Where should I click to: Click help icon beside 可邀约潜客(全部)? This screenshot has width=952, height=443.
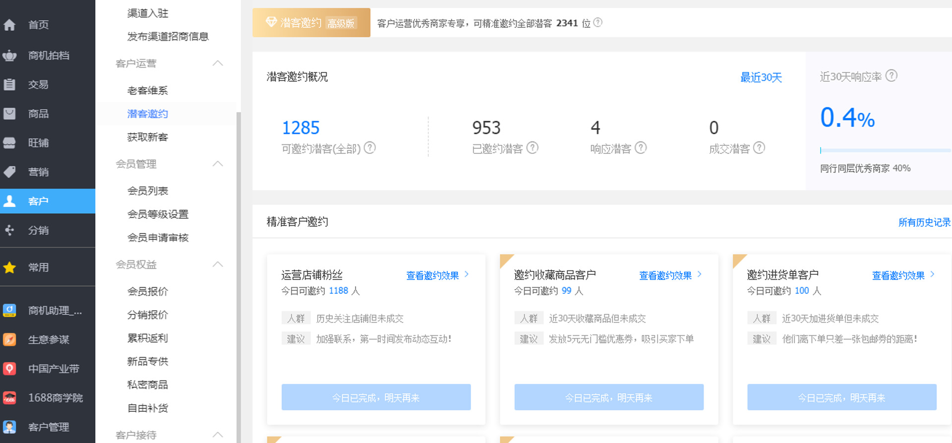coord(370,148)
